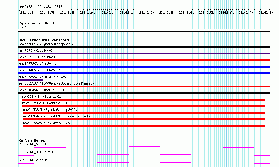Click the red nsv4148445 variant bar

pyautogui.click(x=144, y=119)
